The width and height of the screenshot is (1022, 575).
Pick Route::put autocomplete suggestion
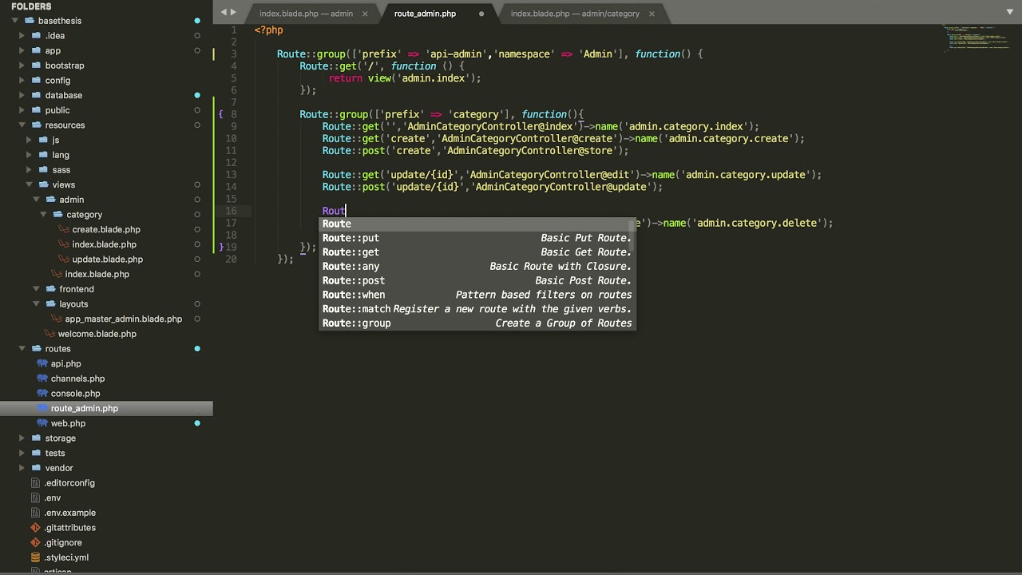pyautogui.click(x=477, y=238)
